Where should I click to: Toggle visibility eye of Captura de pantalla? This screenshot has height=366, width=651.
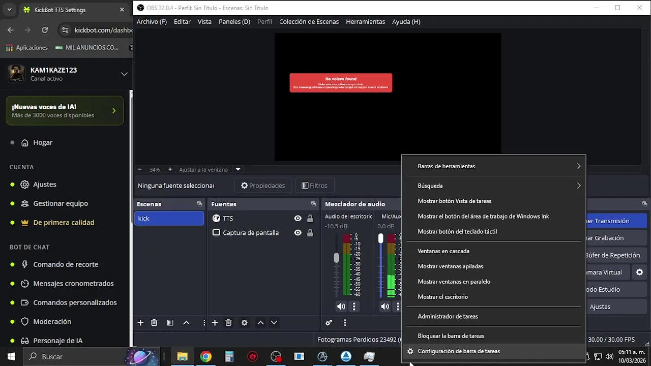tap(298, 233)
